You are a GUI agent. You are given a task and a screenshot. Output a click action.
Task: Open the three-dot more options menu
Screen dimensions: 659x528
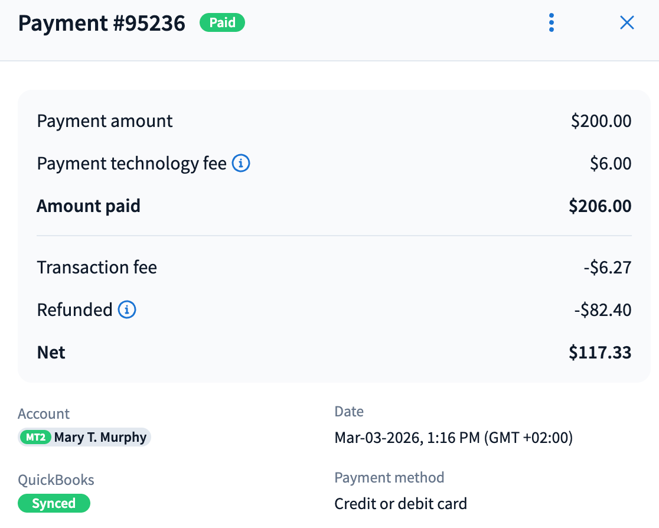[551, 23]
